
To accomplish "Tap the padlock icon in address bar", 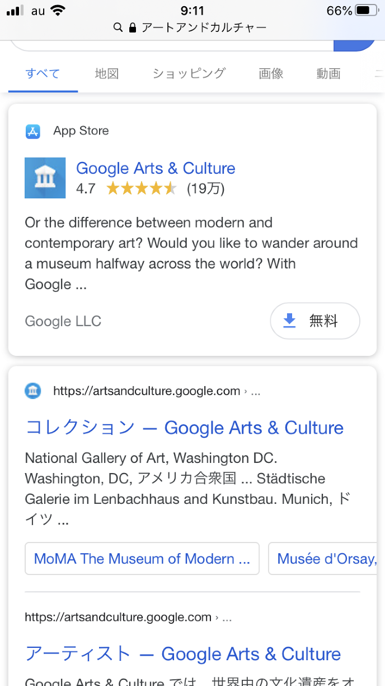I will (133, 27).
